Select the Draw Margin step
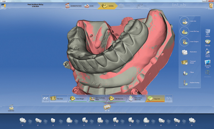This screenshot has width=214, height=129. click(77, 99)
